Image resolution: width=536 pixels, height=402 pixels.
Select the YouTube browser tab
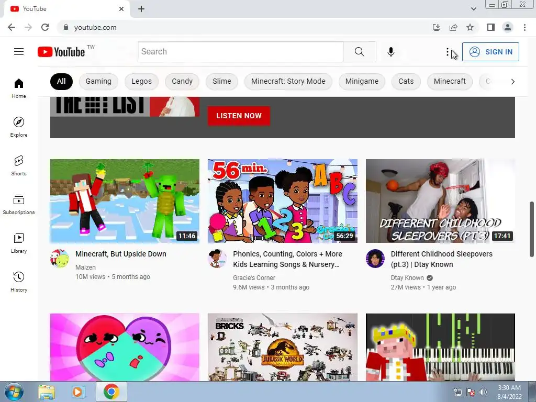pyautogui.click(x=66, y=9)
